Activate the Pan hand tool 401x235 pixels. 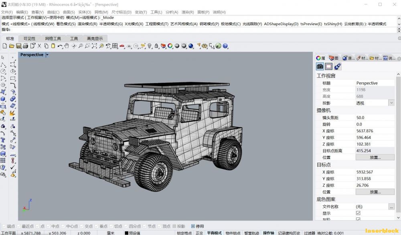67,46
